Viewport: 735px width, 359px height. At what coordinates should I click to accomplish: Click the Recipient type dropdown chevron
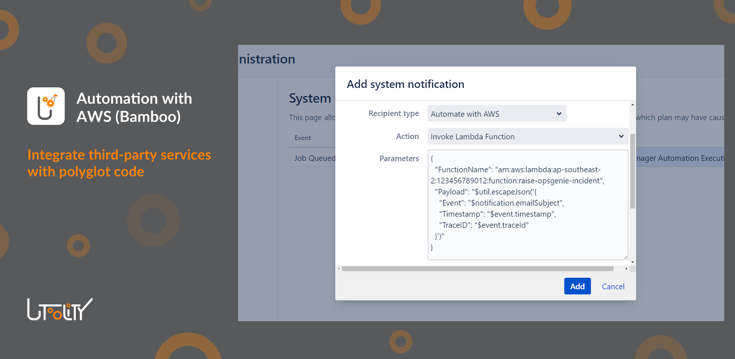pyautogui.click(x=558, y=114)
